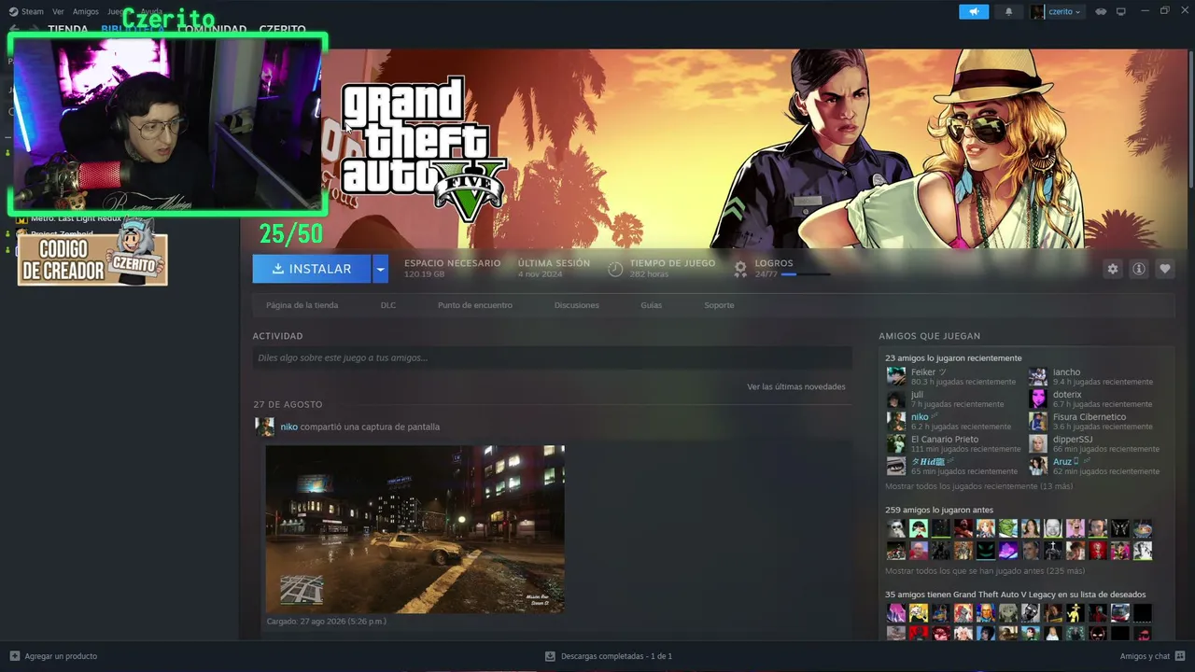Add GTA V to favorites with the heart
1195x672 pixels.
coord(1165,269)
